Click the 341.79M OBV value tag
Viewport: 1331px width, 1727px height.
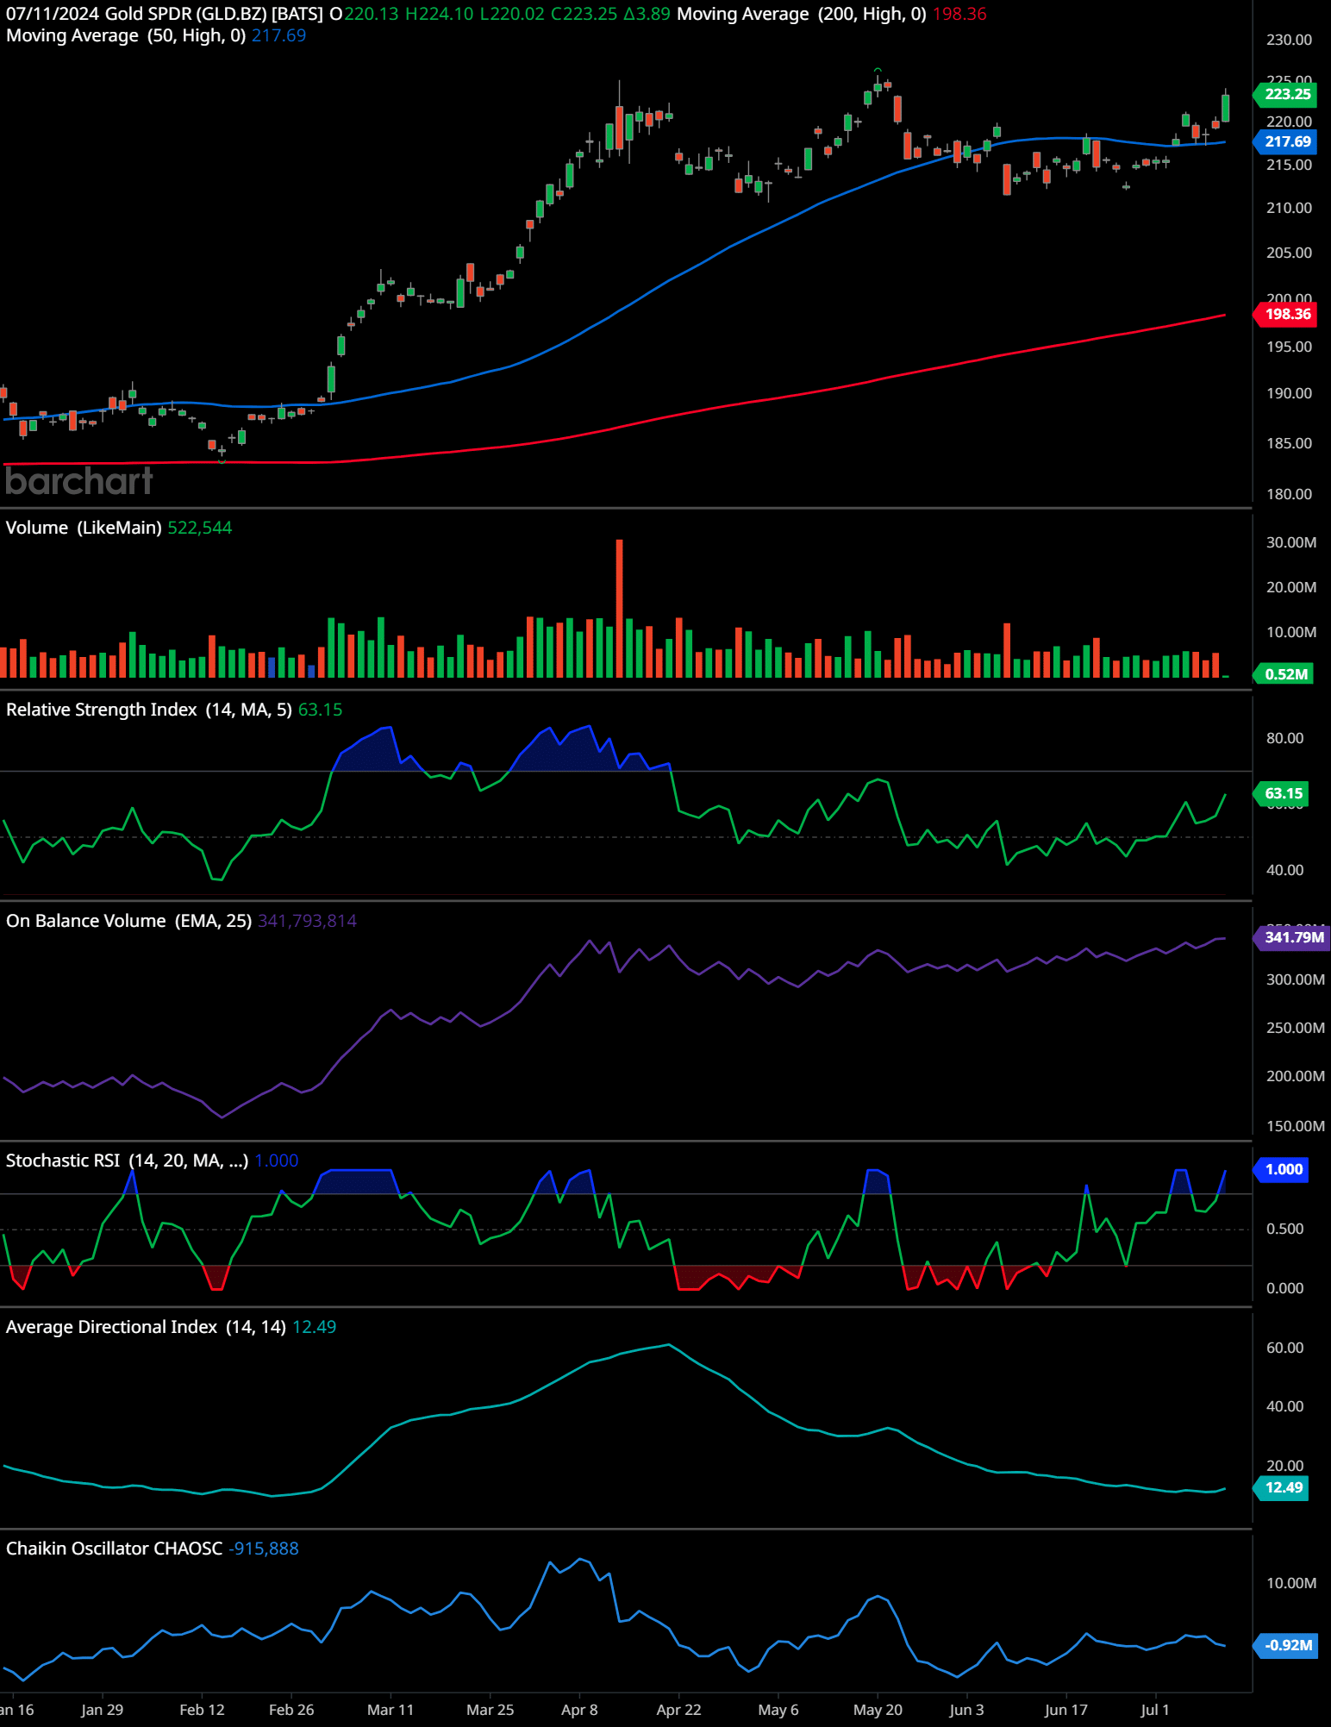1290,937
